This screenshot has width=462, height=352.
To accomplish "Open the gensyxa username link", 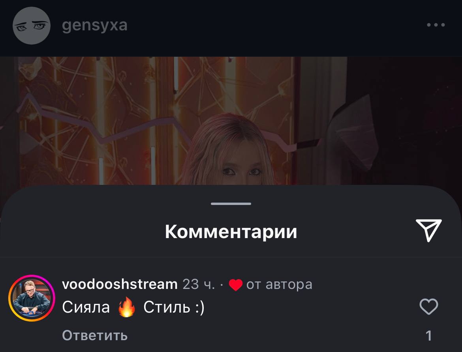I will pos(95,25).
